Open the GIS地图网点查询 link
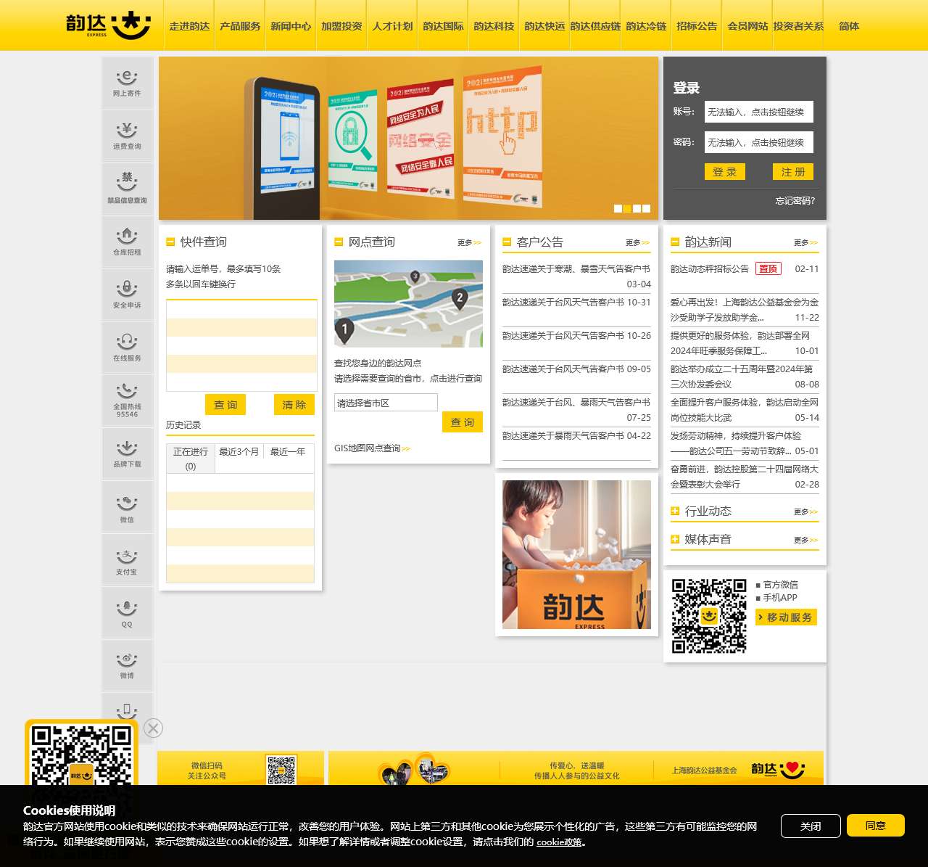Image resolution: width=928 pixels, height=867 pixels. coord(372,448)
